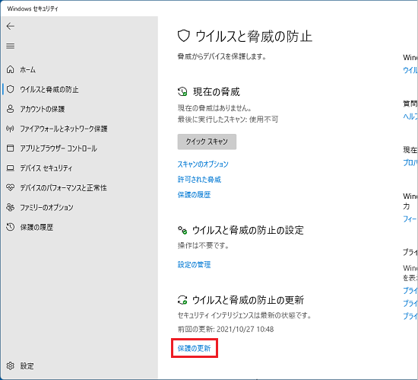Open デバイスのパフォーマンスと正常性
418x380 pixels.
pos(63,188)
